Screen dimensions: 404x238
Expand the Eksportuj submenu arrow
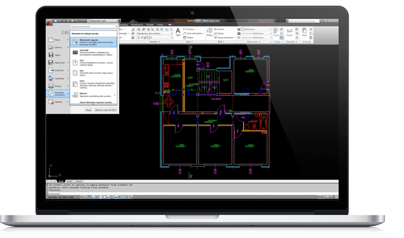tap(68, 70)
